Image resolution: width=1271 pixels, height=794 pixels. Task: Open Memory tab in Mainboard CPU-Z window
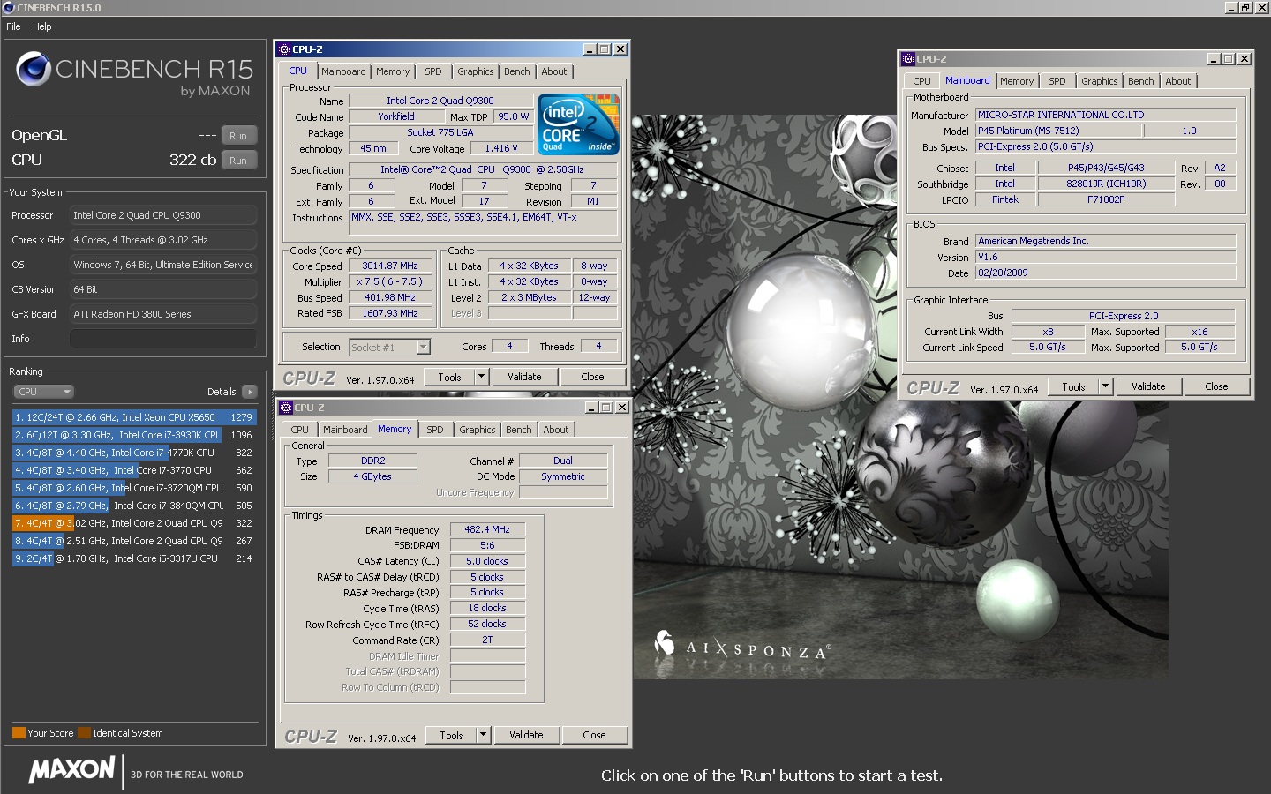point(1017,81)
